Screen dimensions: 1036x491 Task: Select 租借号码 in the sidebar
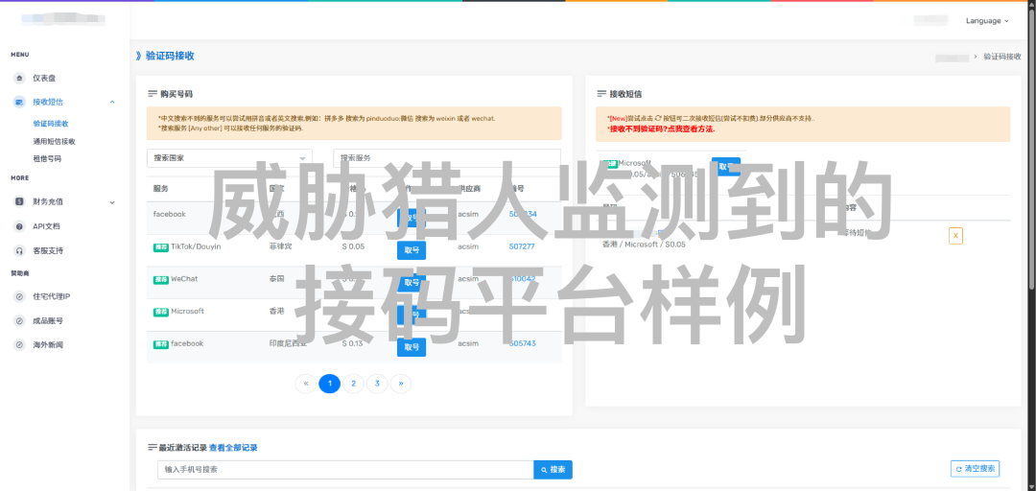(47, 159)
